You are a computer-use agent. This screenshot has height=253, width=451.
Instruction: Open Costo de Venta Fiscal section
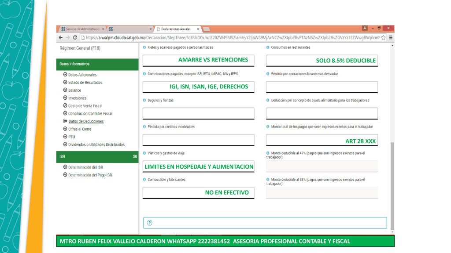pos(85,105)
